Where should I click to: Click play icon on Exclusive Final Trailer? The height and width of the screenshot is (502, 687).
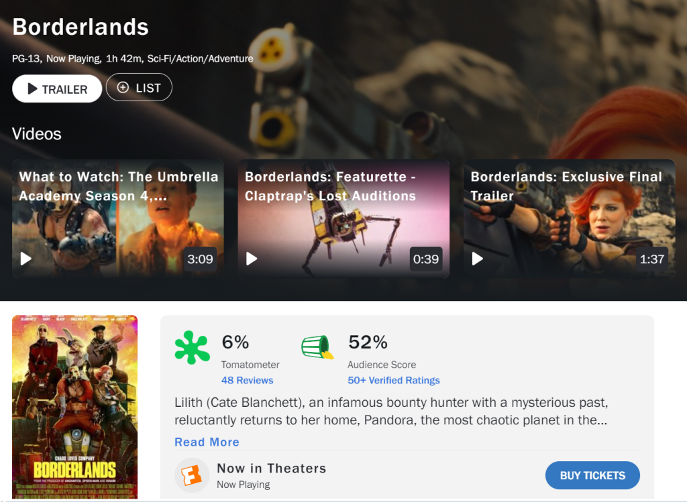tap(477, 259)
